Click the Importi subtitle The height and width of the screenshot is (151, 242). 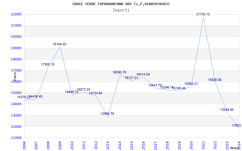[121, 10]
